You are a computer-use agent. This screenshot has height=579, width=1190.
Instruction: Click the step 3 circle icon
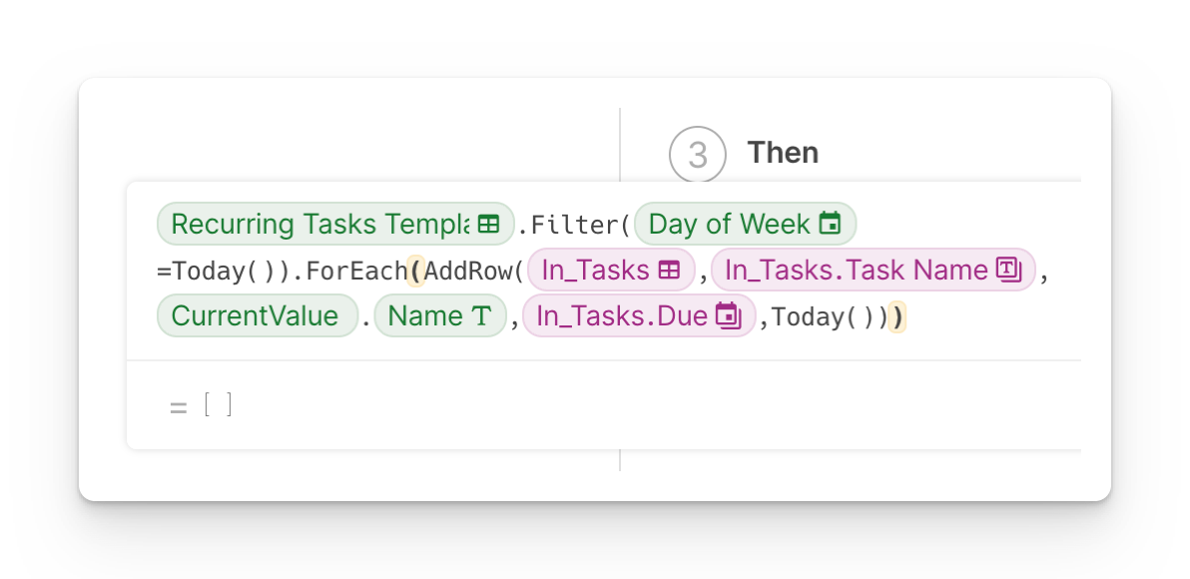[x=698, y=155]
